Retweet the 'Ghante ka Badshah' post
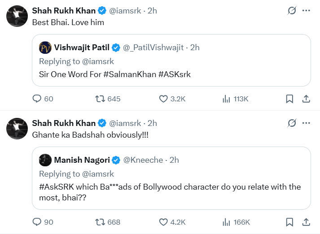 click(100, 222)
